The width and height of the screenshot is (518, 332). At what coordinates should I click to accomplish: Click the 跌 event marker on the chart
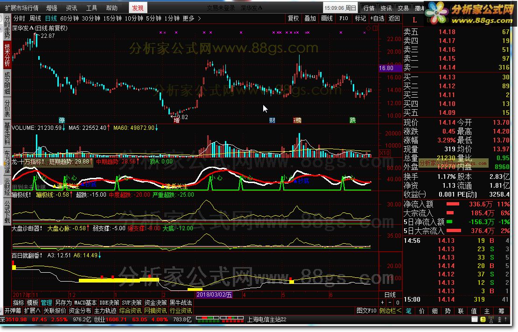(353, 120)
